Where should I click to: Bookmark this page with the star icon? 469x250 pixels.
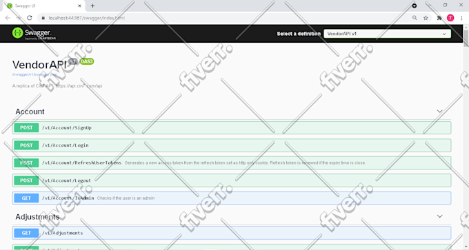426,18
